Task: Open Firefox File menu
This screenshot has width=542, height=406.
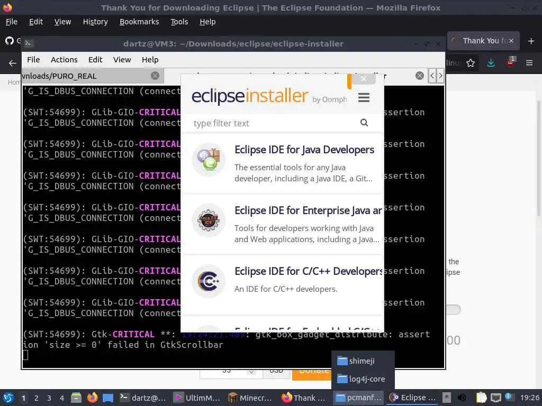Action: point(12,22)
